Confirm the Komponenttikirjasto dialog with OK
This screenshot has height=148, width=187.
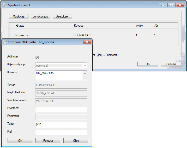click(x=20, y=141)
